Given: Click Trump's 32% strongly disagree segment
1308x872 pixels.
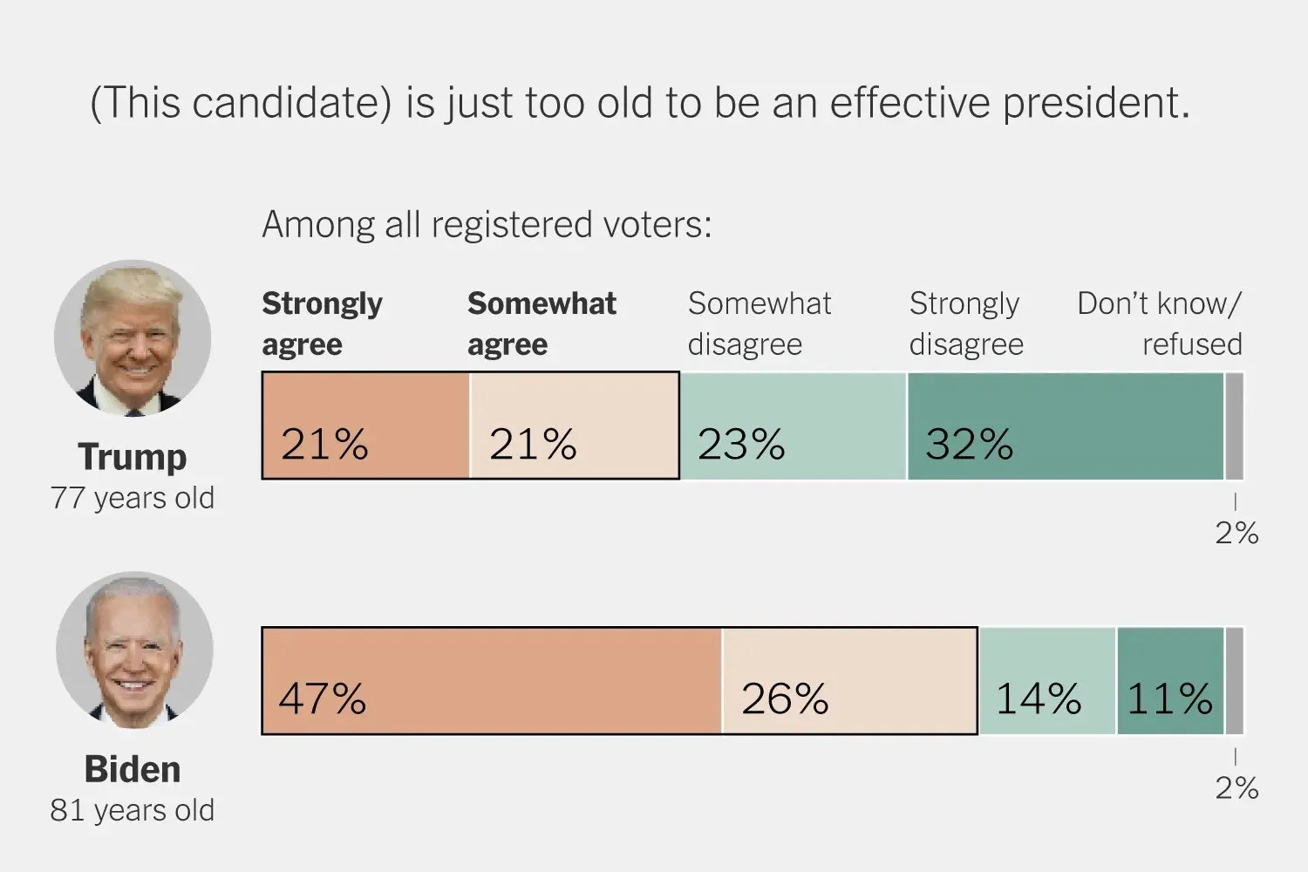Looking at the screenshot, I should [x=1065, y=426].
